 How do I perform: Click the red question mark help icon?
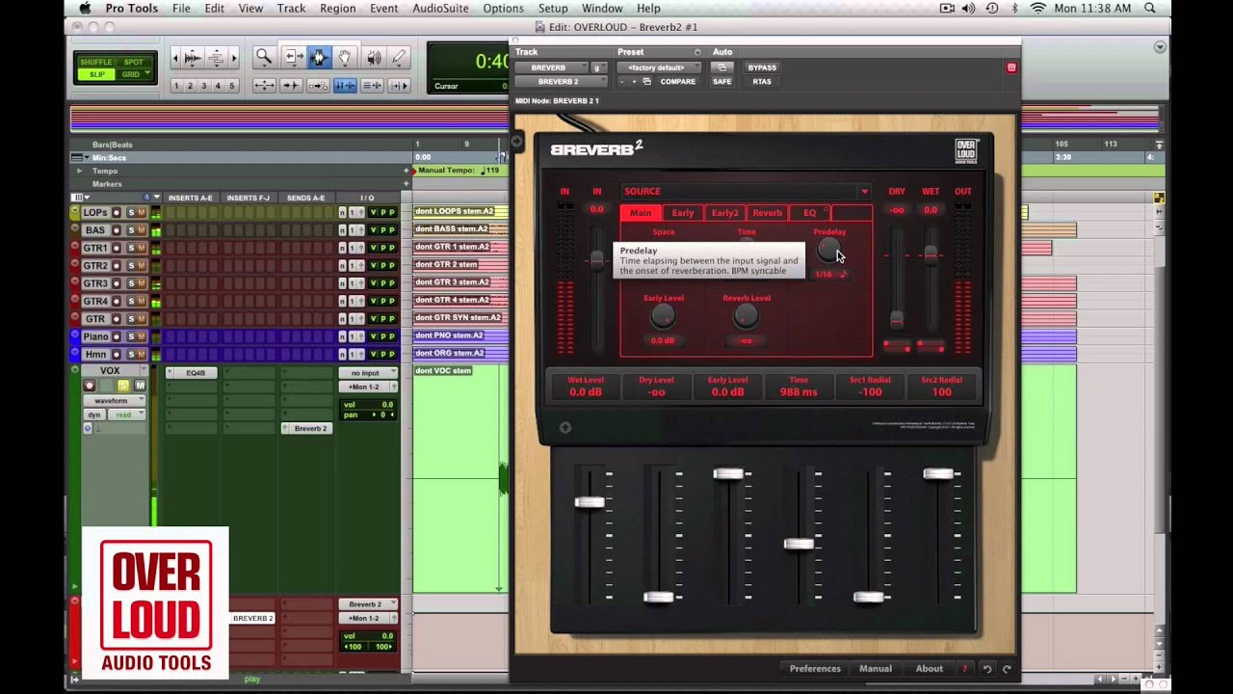[964, 669]
